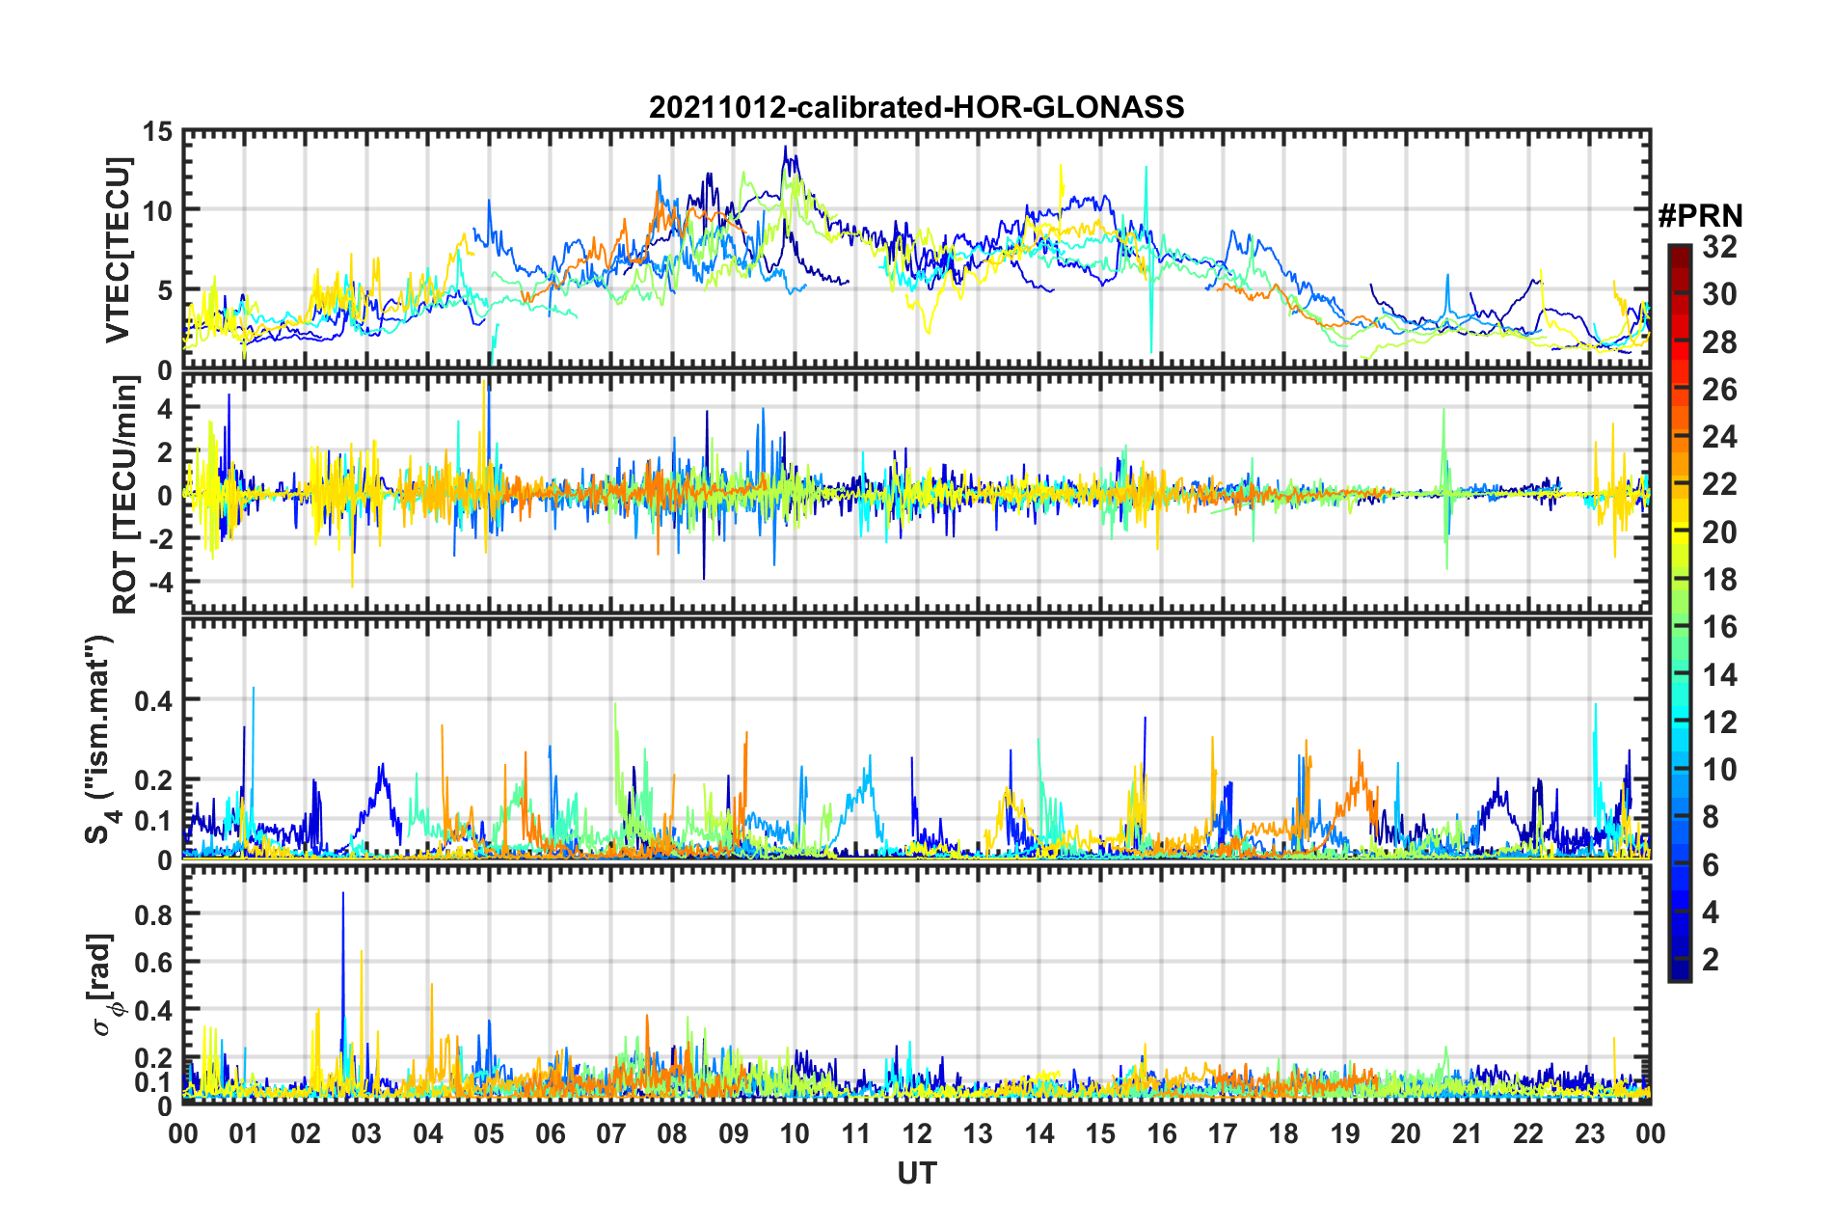Image resolution: width=1834 pixels, height=1227 pixels.
Task: Click the colorbar tick label 12
Action: (x=1719, y=723)
